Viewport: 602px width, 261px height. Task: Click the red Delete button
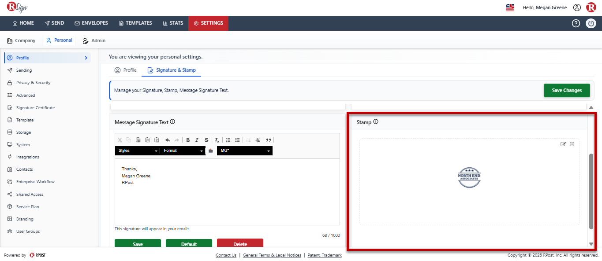240,243
